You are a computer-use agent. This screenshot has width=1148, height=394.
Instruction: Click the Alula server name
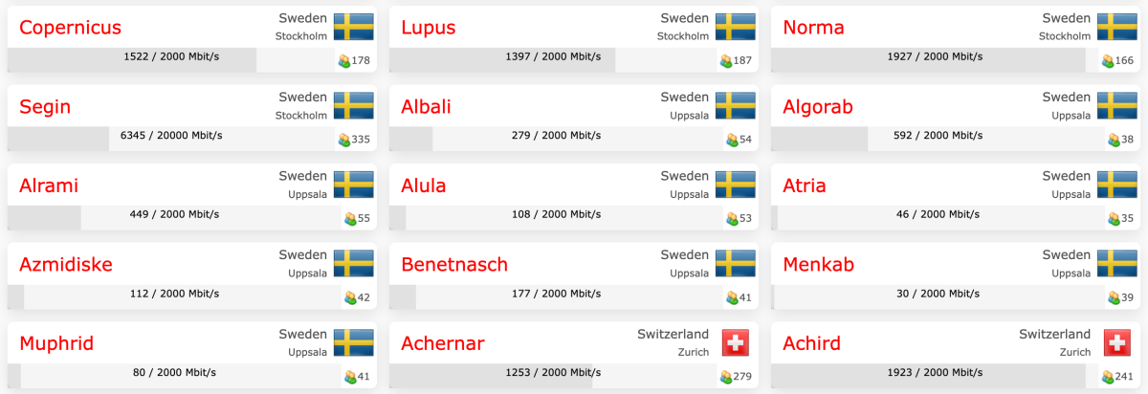pyautogui.click(x=424, y=186)
